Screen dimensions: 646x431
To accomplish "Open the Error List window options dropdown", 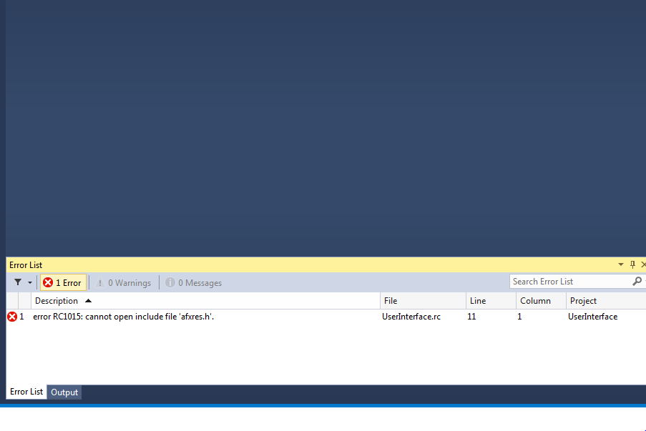I will pos(621,264).
